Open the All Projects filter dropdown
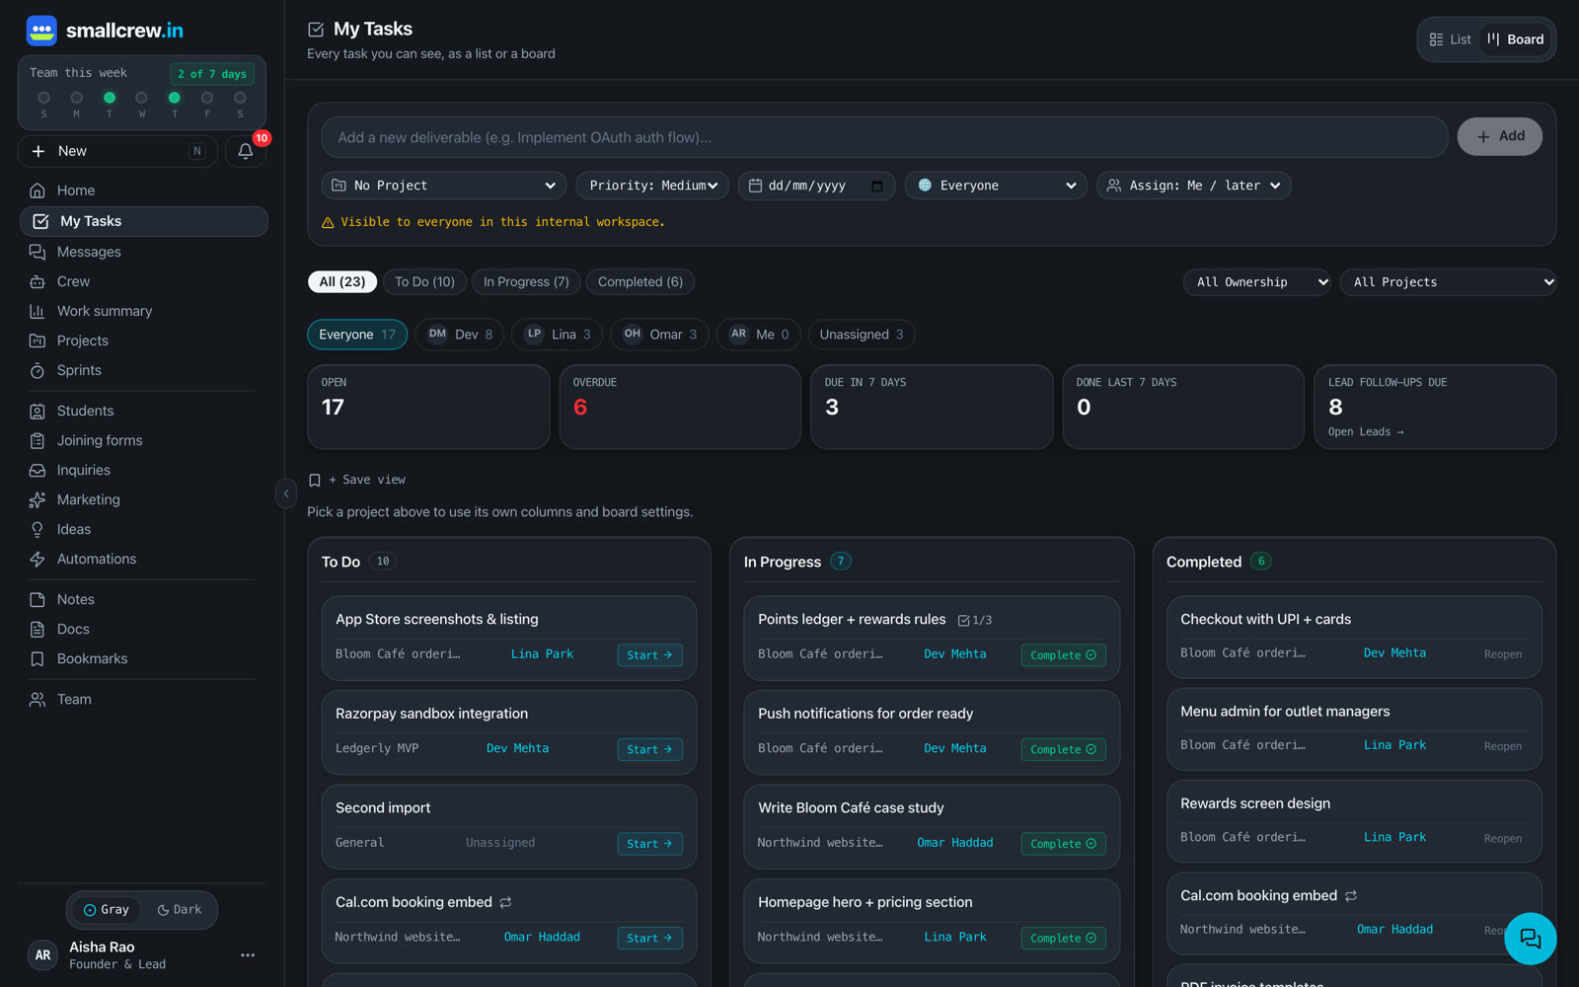The height and width of the screenshot is (987, 1579). click(x=1449, y=282)
